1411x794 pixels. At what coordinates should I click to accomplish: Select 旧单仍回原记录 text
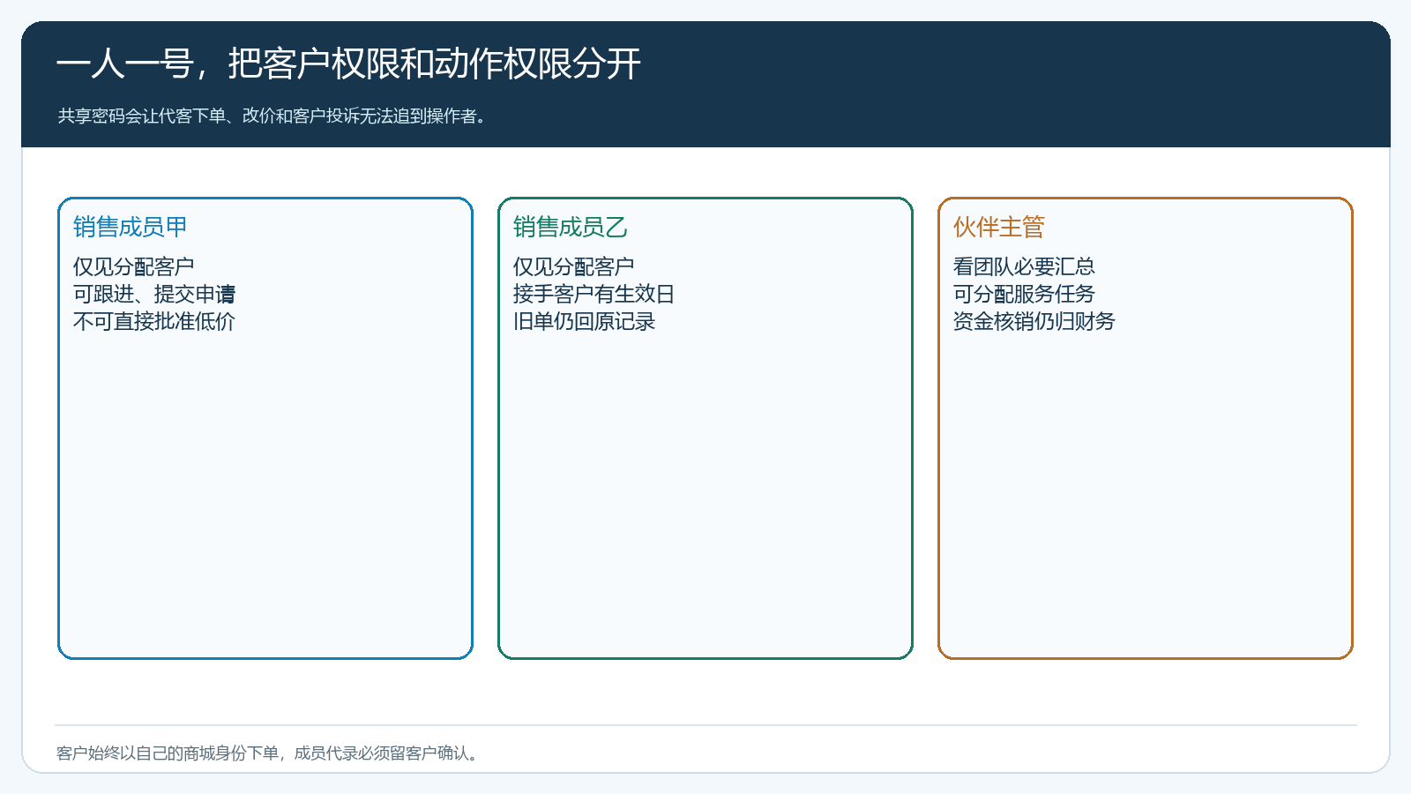(584, 321)
